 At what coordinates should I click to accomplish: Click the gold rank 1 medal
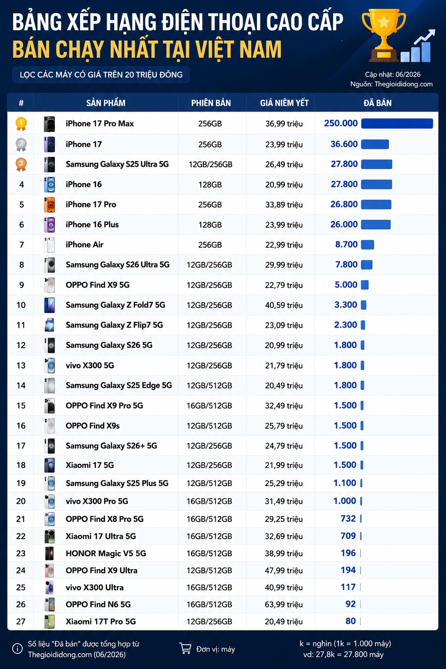[x=21, y=124]
